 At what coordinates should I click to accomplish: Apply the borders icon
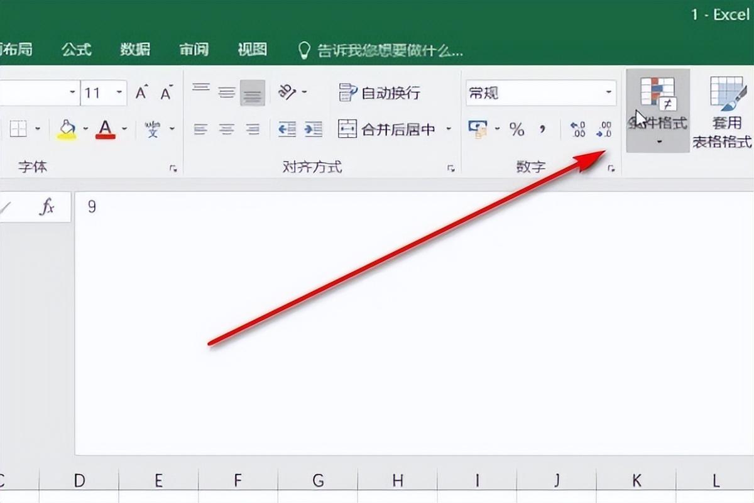tap(18, 129)
